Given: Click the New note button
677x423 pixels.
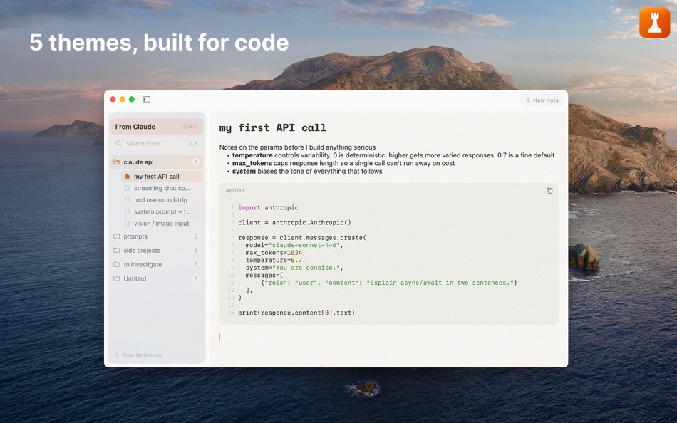Looking at the screenshot, I should (542, 100).
